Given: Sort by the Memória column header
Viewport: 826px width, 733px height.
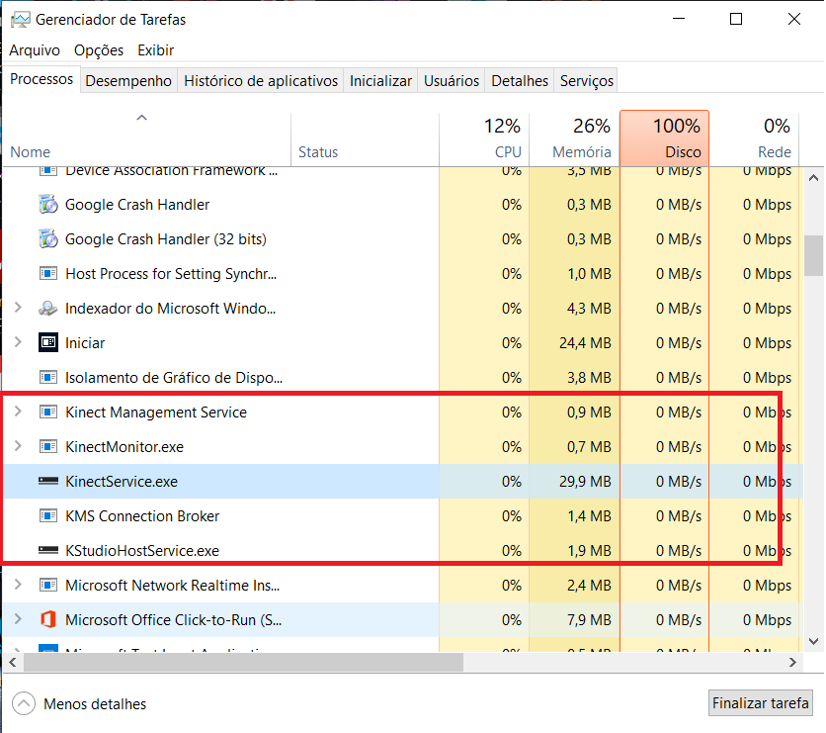Looking at the screenshot, I should (x=575, y=138).
